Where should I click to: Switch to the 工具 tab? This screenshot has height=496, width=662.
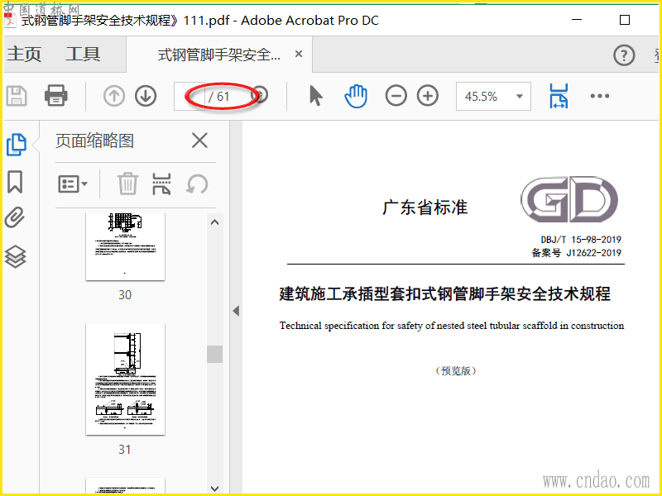point(83,54)
